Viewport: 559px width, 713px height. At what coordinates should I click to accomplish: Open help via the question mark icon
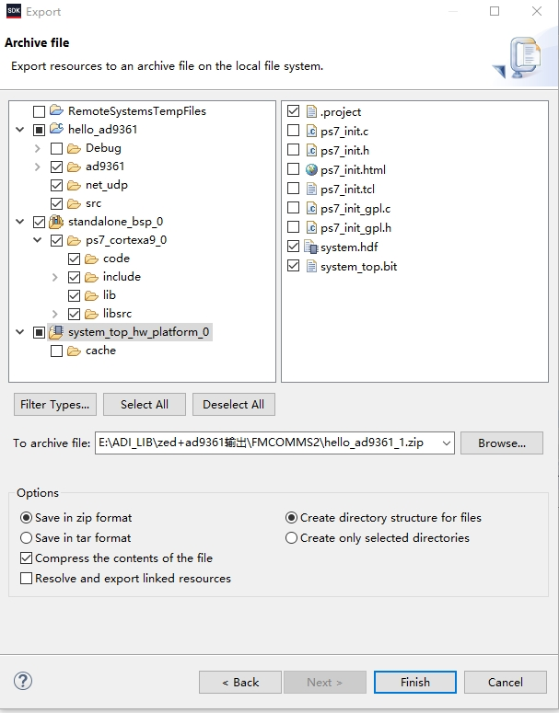(x=23, y=681)
